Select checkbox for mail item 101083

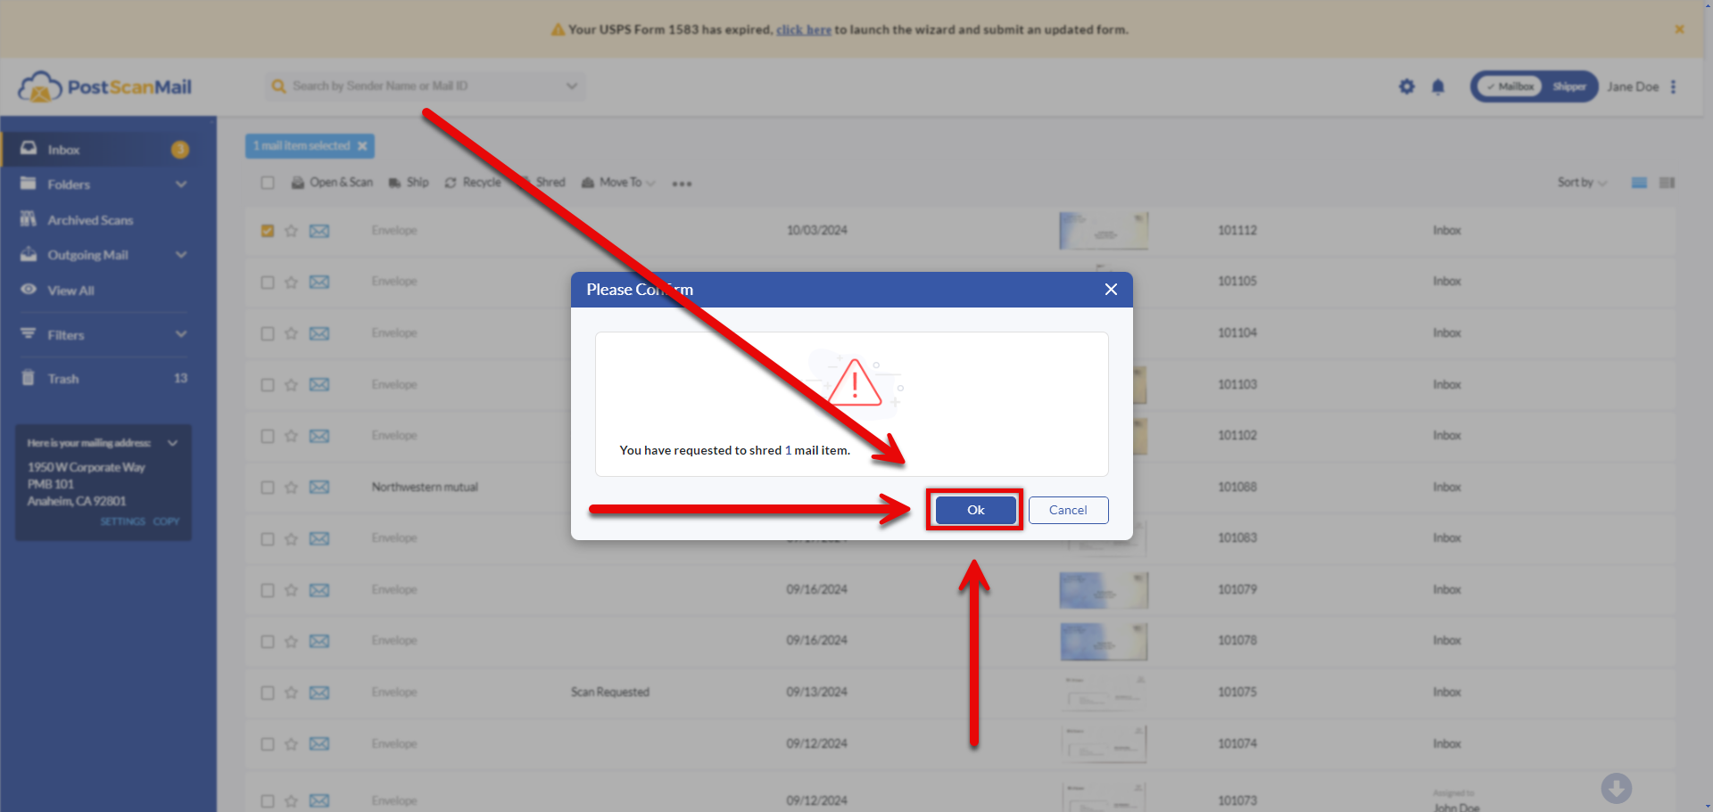click(268, 539)
